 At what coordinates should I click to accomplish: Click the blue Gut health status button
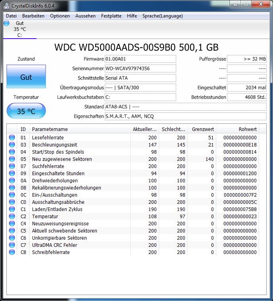(x=26, y=76)
